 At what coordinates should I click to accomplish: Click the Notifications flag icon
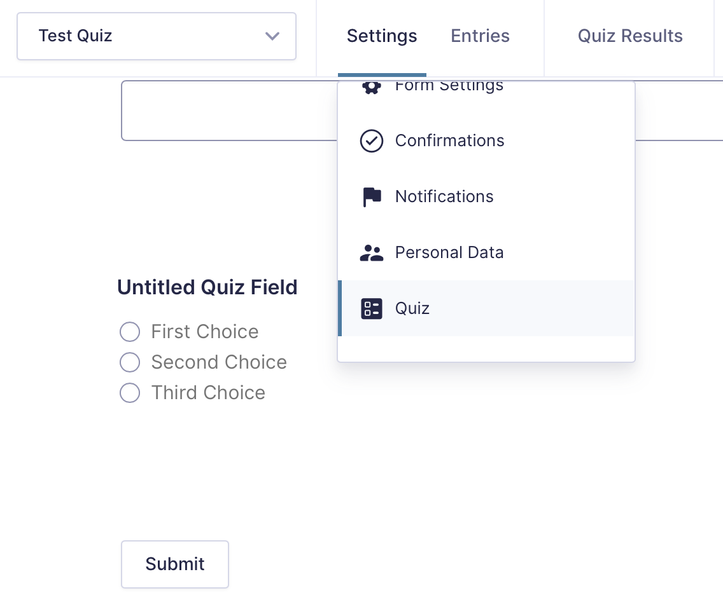[x=372, y=197]
